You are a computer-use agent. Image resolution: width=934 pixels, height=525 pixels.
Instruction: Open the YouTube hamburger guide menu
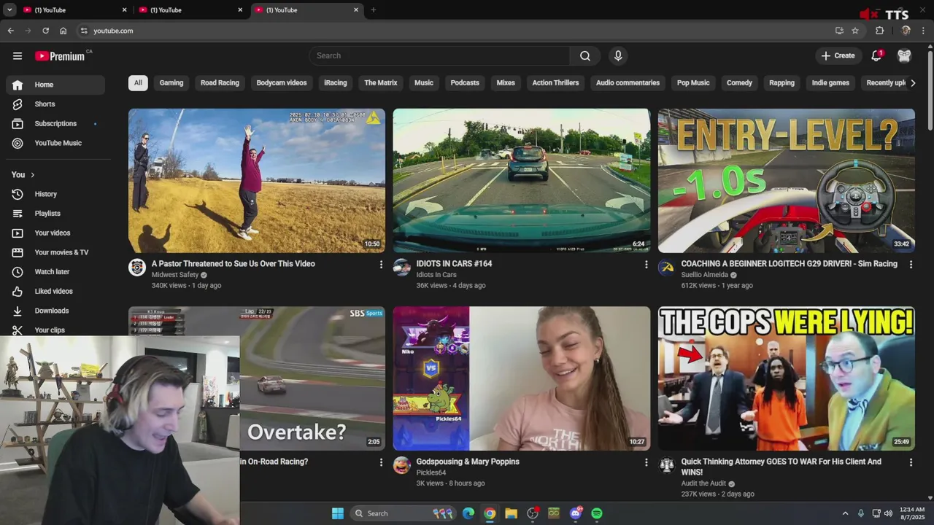tap(18, 56)
